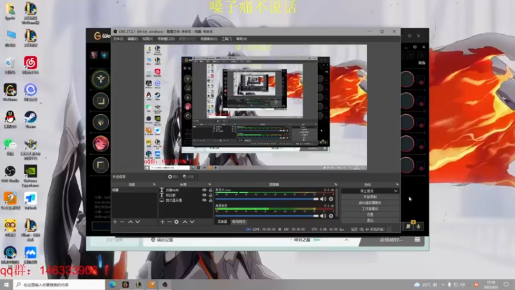Select first circular winged icon in WeGame sidebar
The height and width of the screenshot is (290, 515).
pyautogui.click(x=100, y=79)
